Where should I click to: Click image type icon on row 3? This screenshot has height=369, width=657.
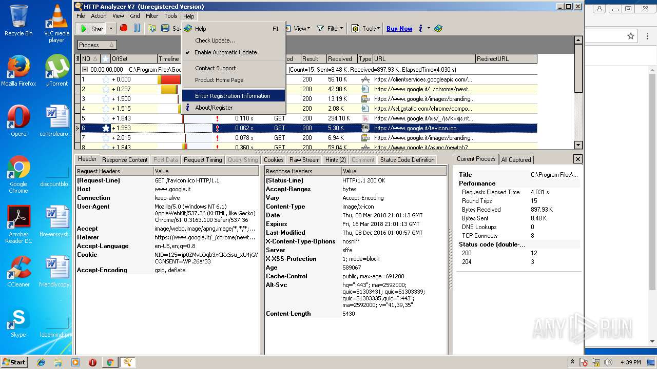pos(365,99)
